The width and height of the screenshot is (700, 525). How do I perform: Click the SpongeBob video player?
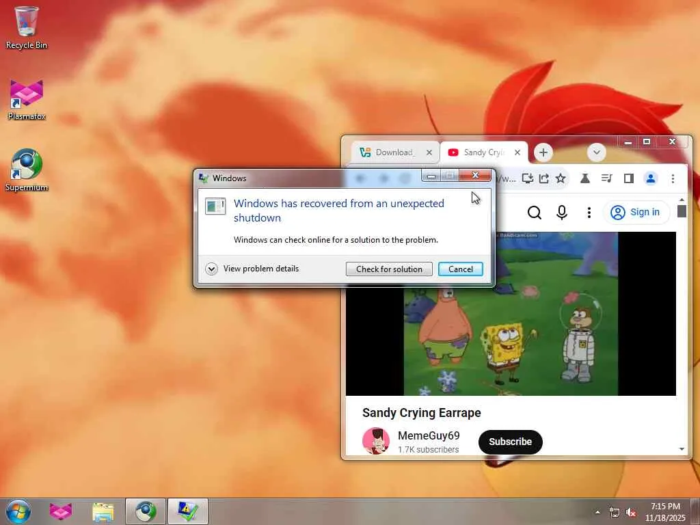(511, 313)
